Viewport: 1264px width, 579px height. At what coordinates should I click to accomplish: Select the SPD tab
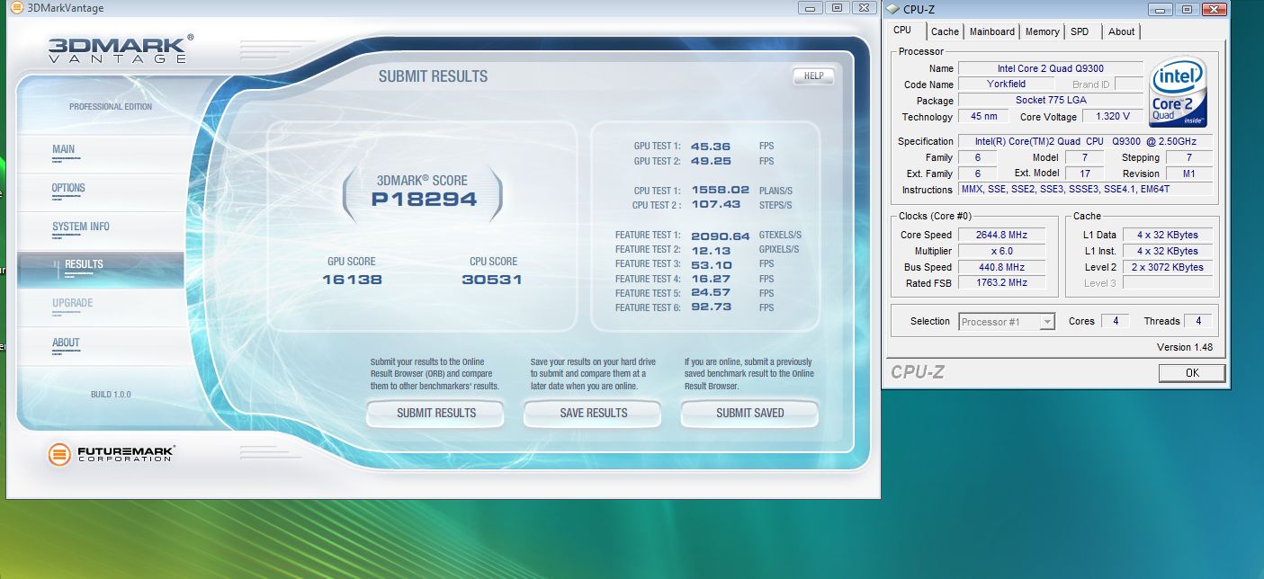[1080, 31]
